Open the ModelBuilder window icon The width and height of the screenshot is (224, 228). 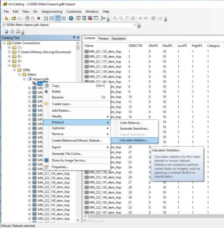(x=103, y=18)
